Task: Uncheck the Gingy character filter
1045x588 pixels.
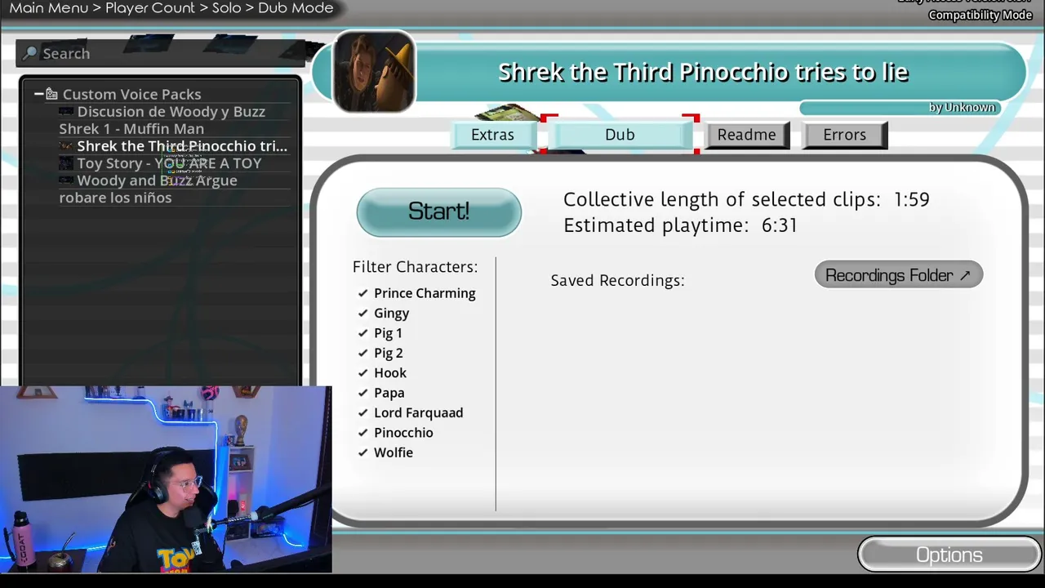Action: [363, 313]
